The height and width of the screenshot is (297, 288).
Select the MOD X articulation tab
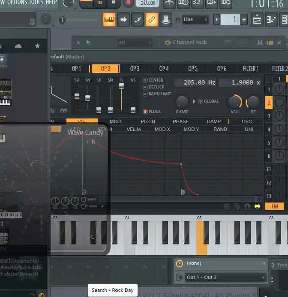162,129
